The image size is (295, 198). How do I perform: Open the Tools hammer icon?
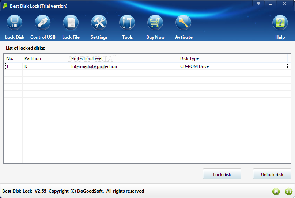pyautogui.click(x=127, y=23)
